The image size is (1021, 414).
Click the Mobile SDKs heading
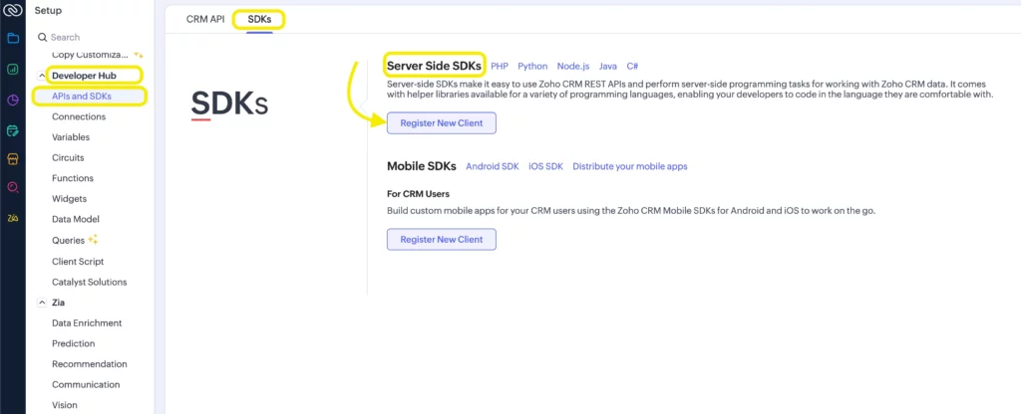[422, 166]
